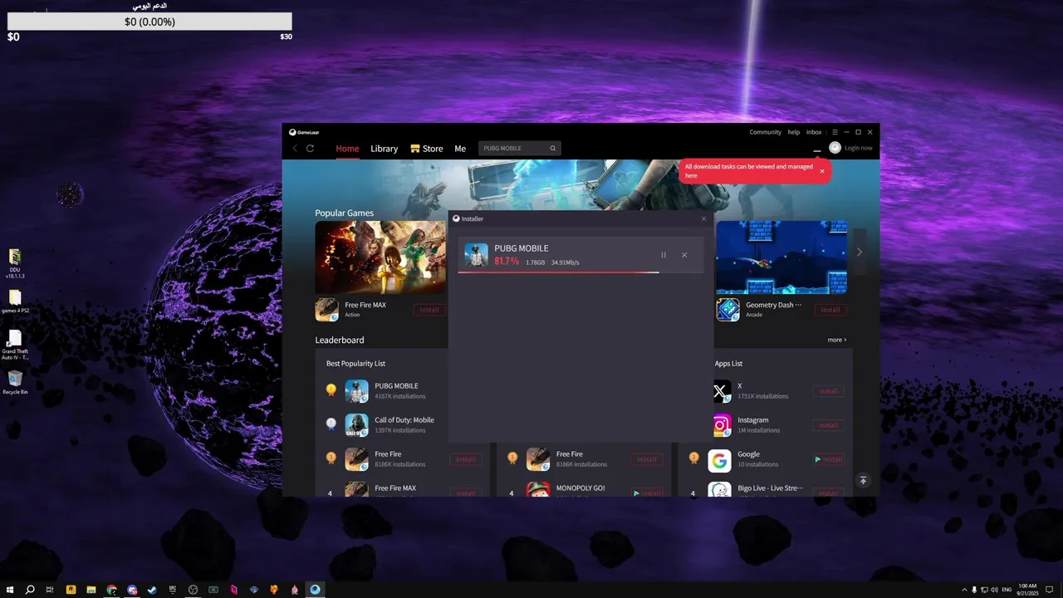
Task: Install Free Fire in Best Popularity List
Action: (x=466, y=459)
